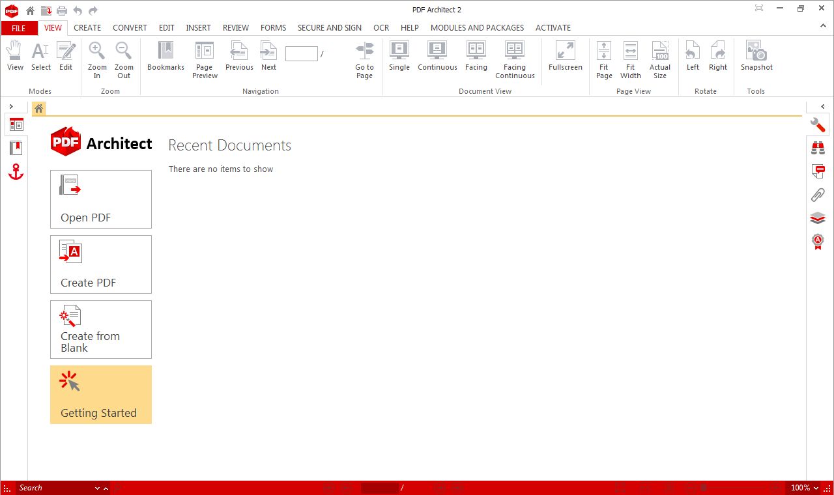Image resolution: width=834 pixels, height=495 pixels.
Task: Apply Fit Page view
Action: click(x=604, y=60)
